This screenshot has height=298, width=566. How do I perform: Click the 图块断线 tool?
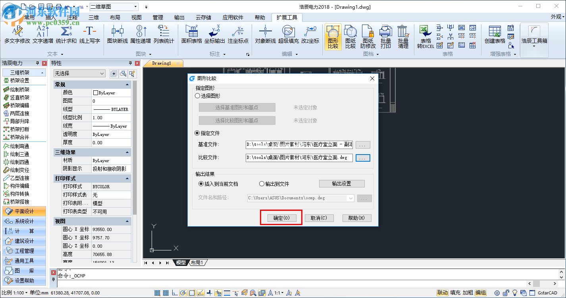point(117,34)
